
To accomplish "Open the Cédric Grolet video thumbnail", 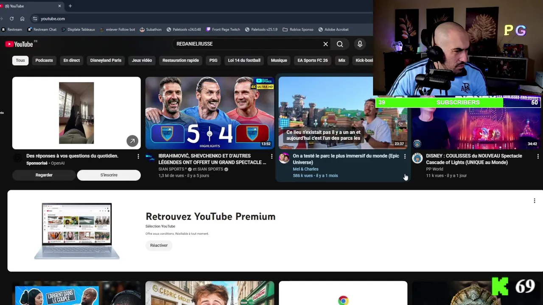I will pos(210,293).
